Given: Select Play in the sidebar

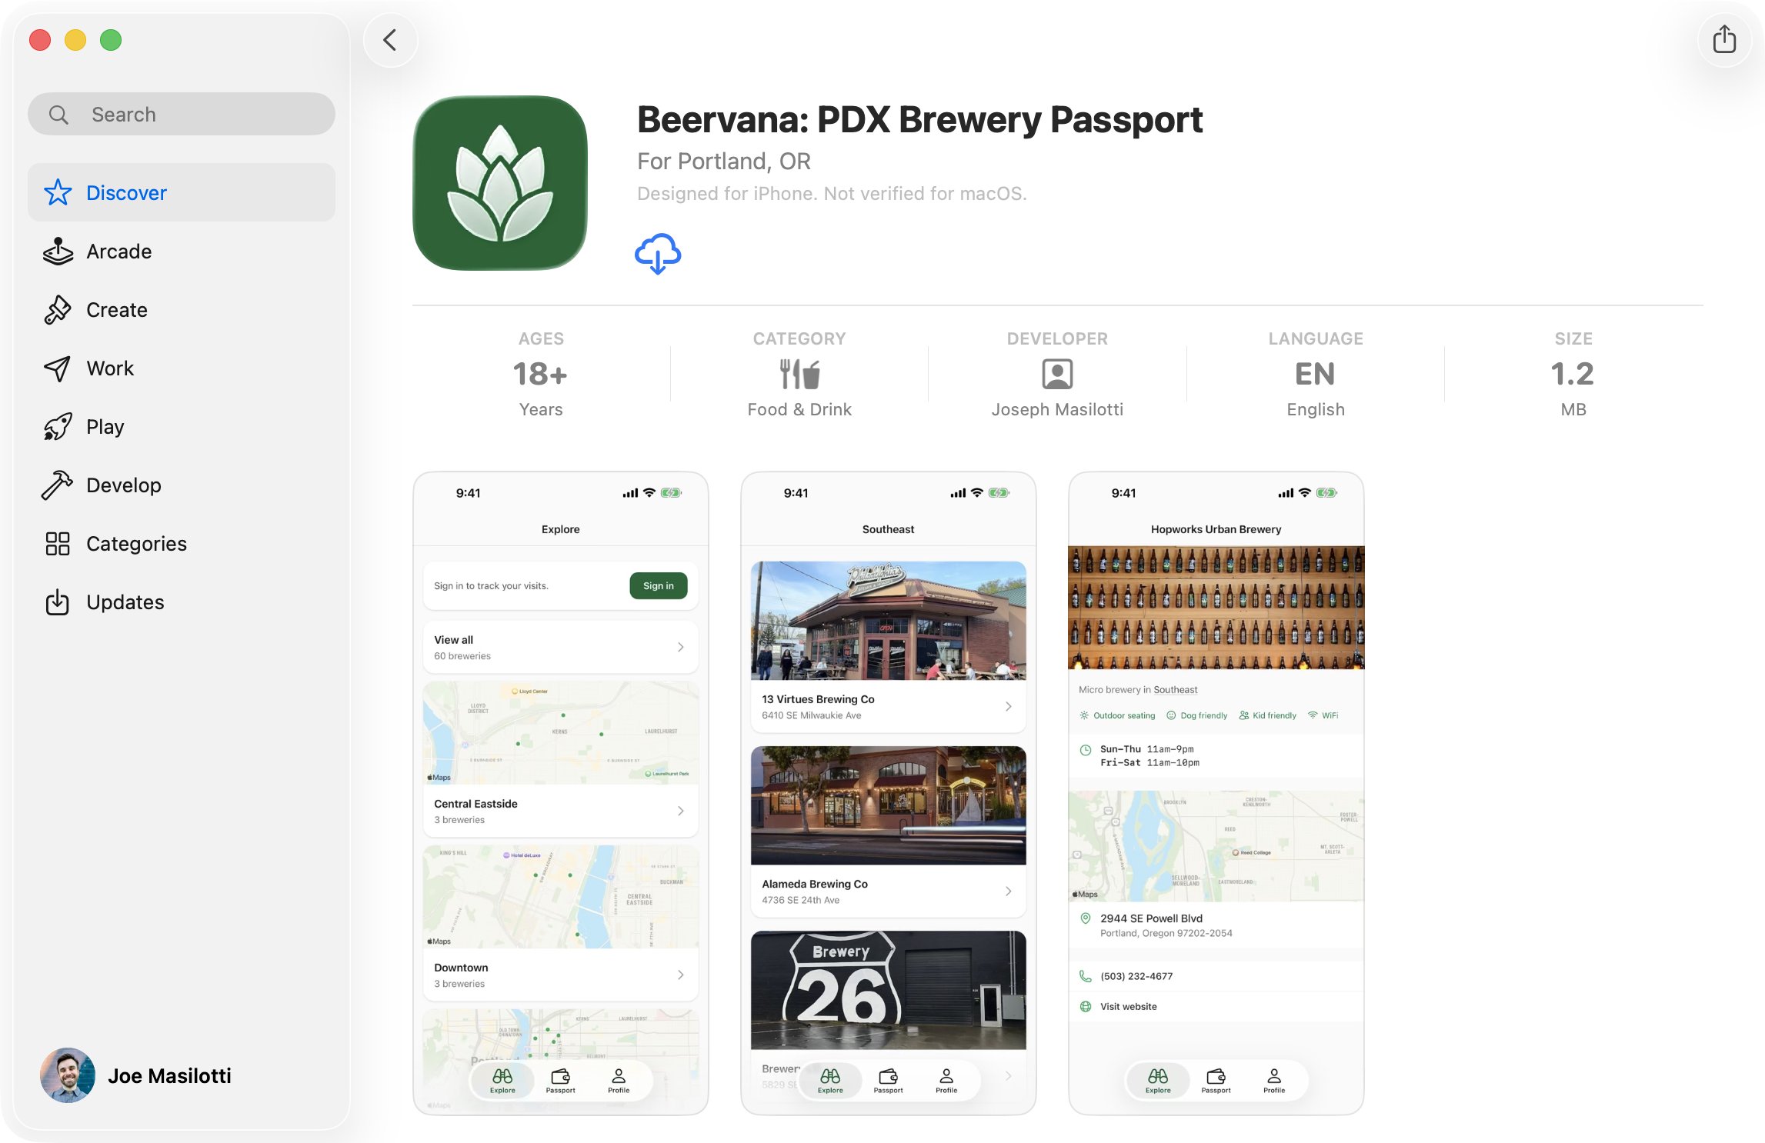Looking at the screenshot, I should tap(182, 427).
